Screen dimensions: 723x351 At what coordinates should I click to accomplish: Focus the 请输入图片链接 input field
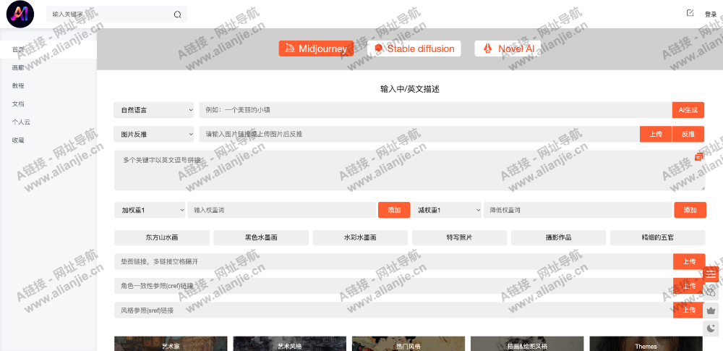[x=419, y=134]
